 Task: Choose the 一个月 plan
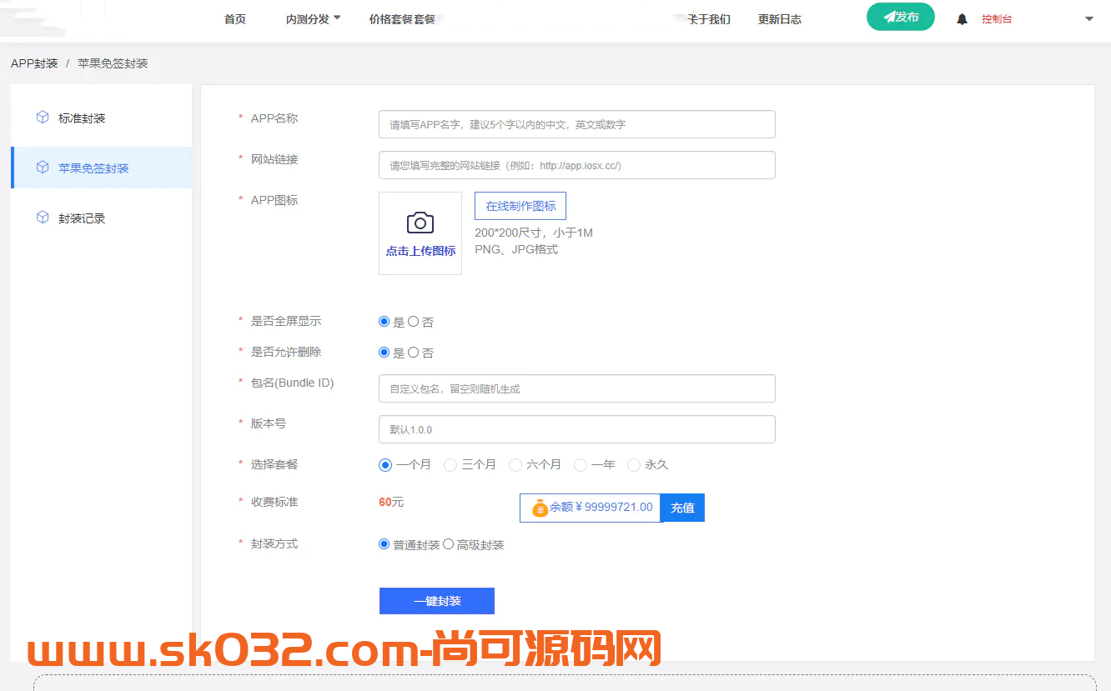(385, 465)
